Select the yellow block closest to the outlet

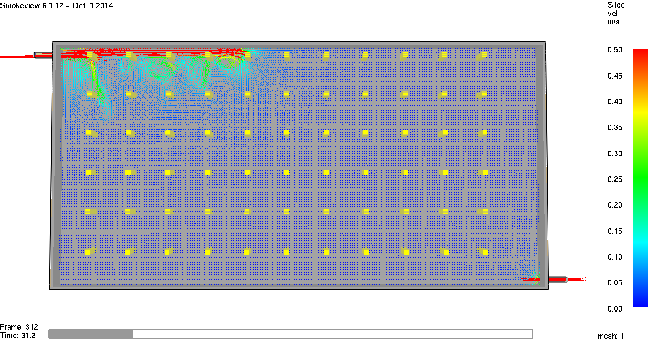point(485,252)
